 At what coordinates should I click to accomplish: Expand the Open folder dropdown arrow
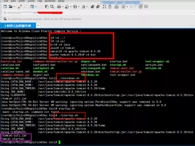(x=14, y=7)
